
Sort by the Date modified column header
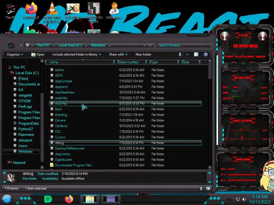coord(132,62)
